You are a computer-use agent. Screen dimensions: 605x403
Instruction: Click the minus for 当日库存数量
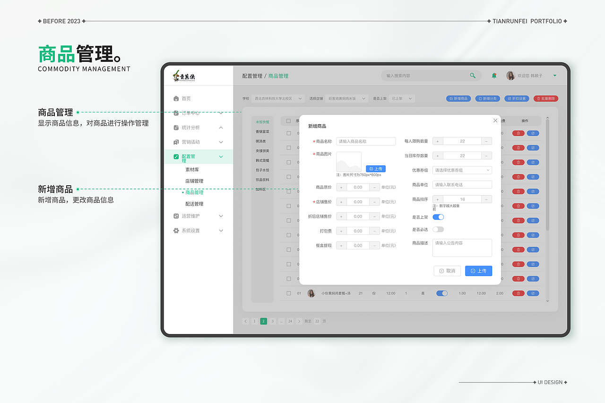tap(487, 156)
